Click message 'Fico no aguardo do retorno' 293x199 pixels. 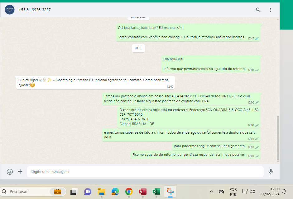[195, 155]
